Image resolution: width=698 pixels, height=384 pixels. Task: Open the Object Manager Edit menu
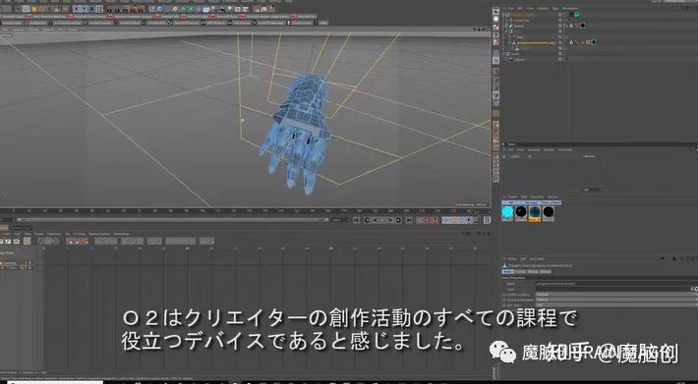point(520,9)
